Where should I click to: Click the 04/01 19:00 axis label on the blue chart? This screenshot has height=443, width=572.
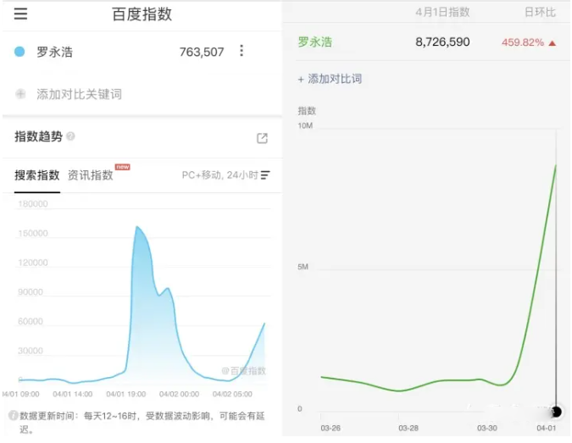tap(126, 394)
